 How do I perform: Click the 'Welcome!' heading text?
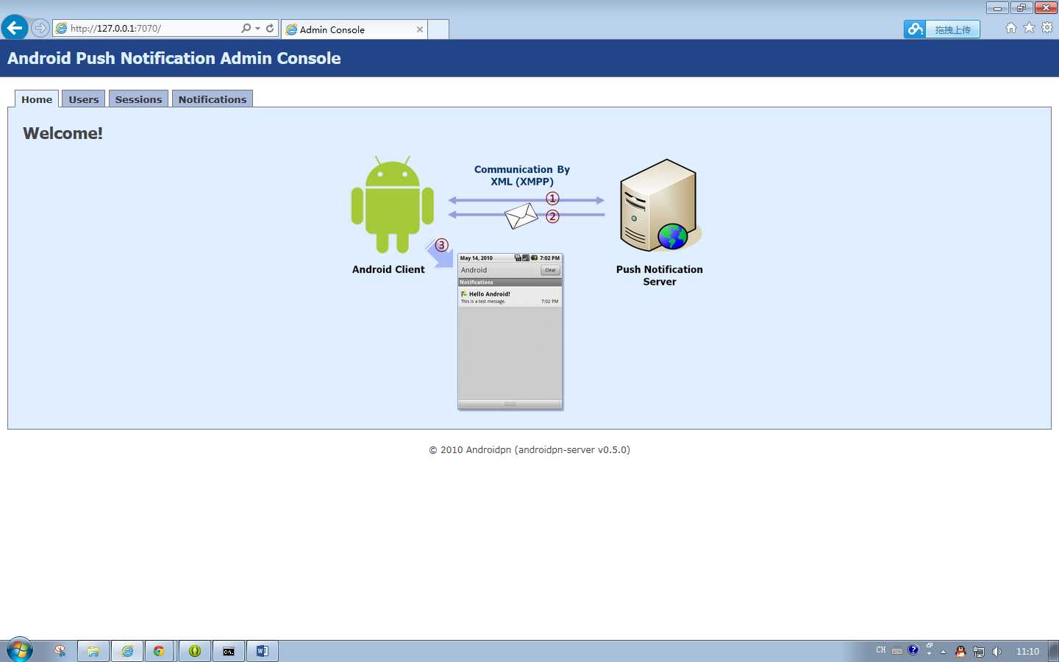coord(63,133)
